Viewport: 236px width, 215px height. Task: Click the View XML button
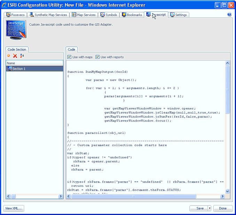(x=14, y=208)
